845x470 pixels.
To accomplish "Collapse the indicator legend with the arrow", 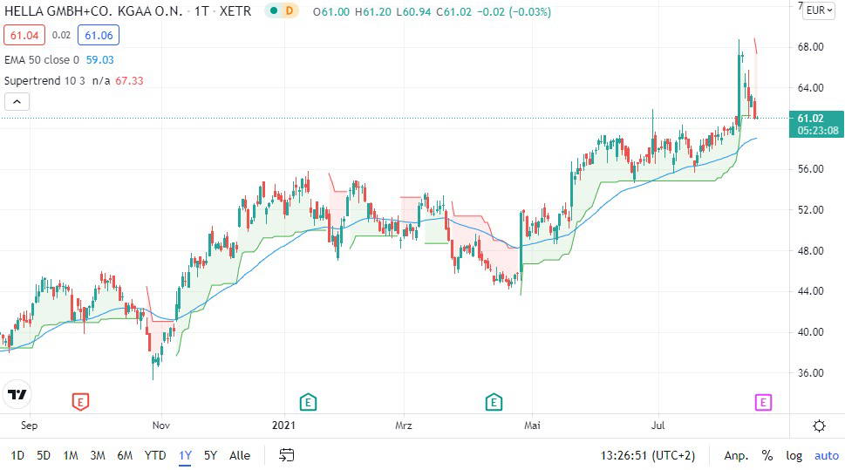I will click(x=17, y=101).
